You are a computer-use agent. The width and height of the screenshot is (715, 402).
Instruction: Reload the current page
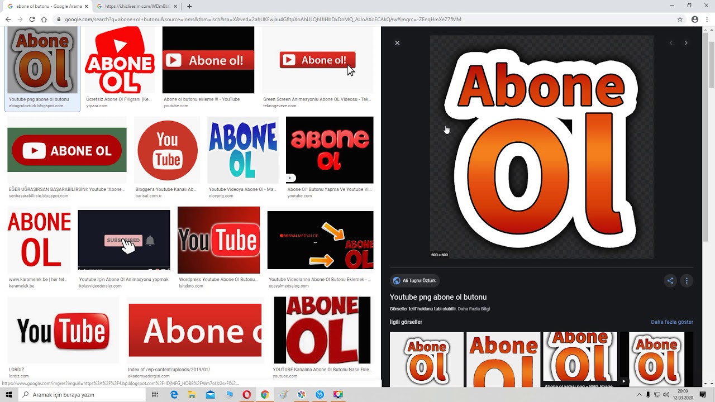pos(32,19)
